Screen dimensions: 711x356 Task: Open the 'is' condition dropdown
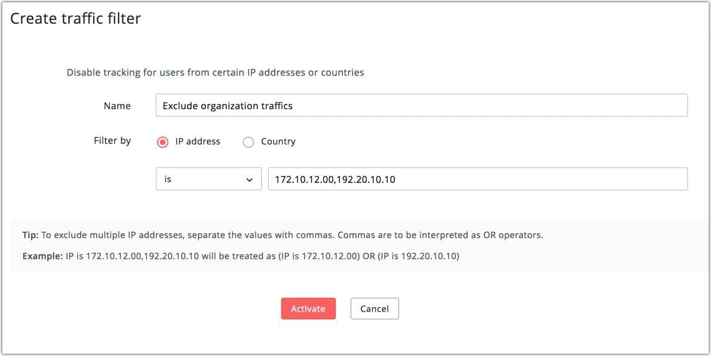click(208, 179)
